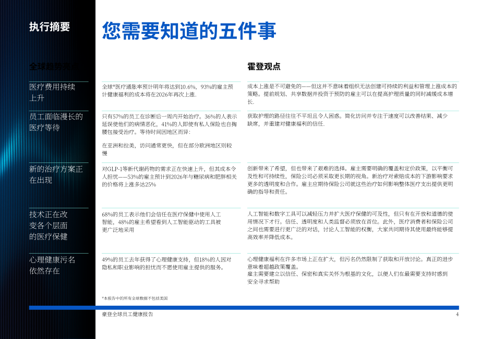Select the '员工面临漫长的医疗等待' trend label

(x=56, y=122)
